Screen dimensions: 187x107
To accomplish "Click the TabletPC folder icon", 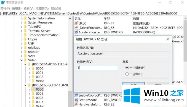I will (x=25, y=27).
